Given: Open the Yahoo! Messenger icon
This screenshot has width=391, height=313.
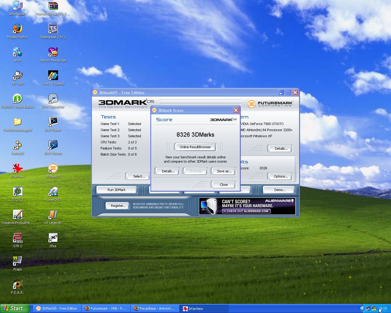Looking at the screenshot, I should [x=53, y=55].
